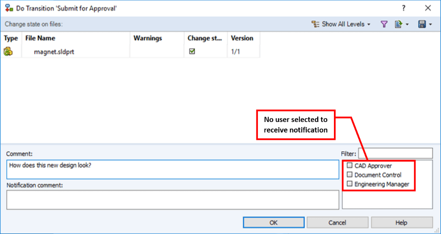Check the Document Control recipient box
Image resolution: width=441 pixels, height=234 pixels.
[350, 175]
